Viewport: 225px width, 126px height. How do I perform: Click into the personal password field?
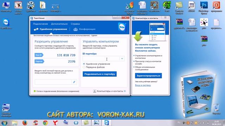click(x=53, y=82)
